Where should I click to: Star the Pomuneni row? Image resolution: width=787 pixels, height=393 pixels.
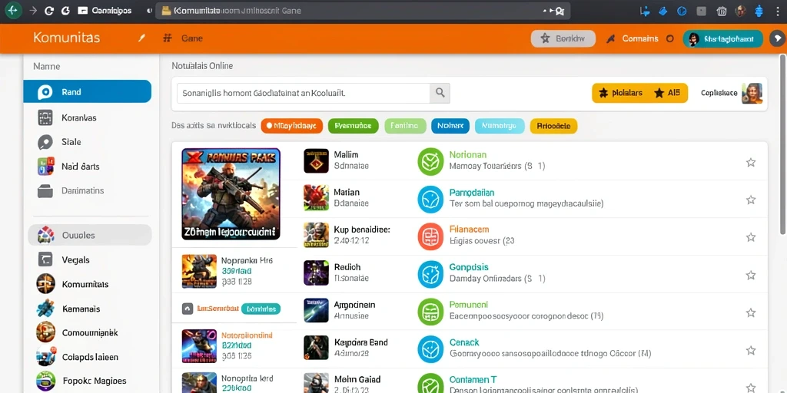[x=751, y=312]
